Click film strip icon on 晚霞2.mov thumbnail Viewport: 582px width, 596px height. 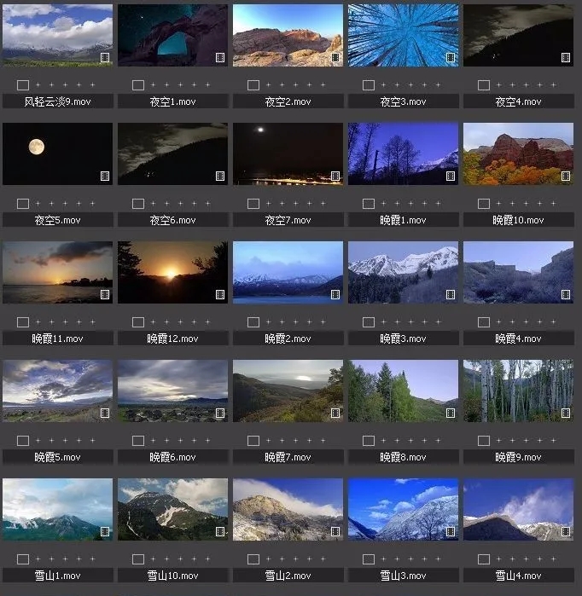click(x=335, y=294)
